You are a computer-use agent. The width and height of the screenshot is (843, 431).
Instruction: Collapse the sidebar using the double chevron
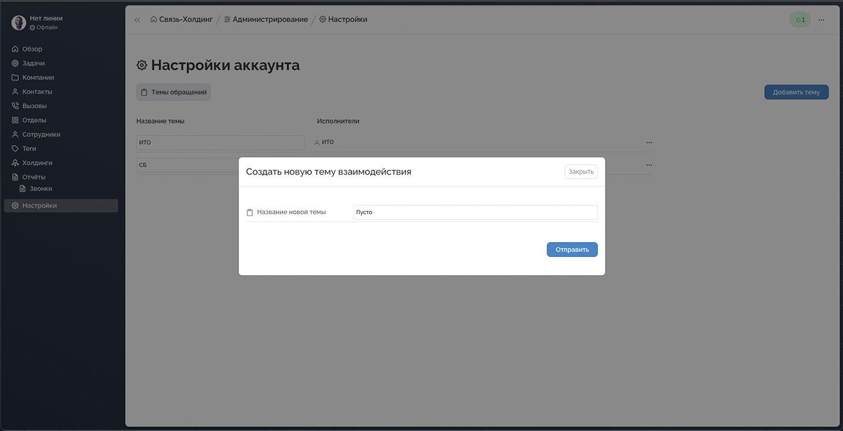pyautogui.click(x=137, y=19)
